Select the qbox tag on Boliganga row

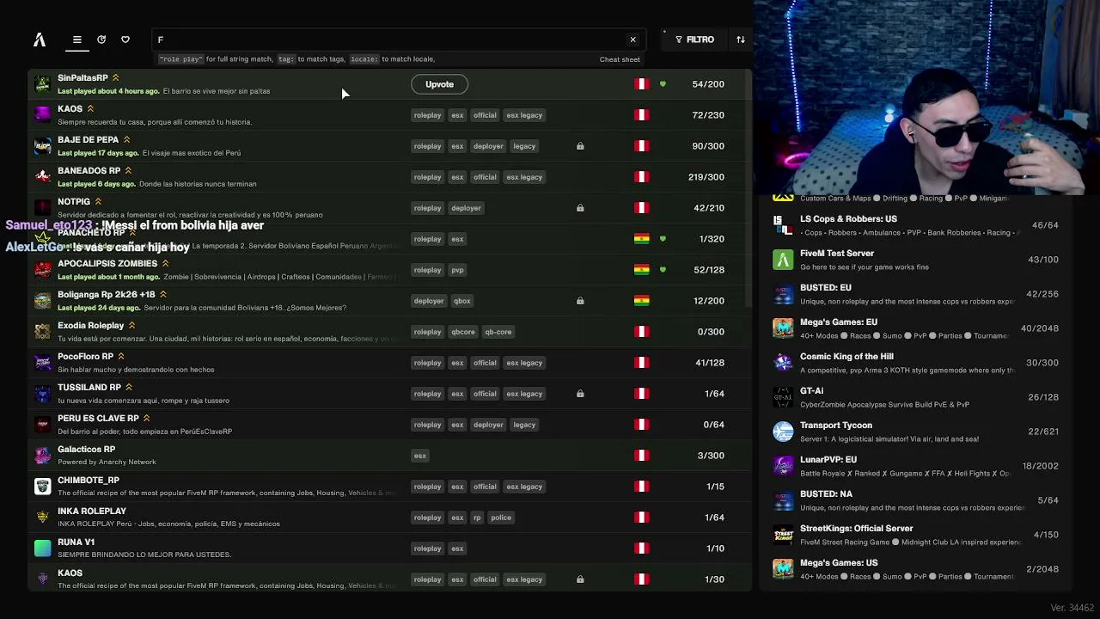[x=462, y=301]
